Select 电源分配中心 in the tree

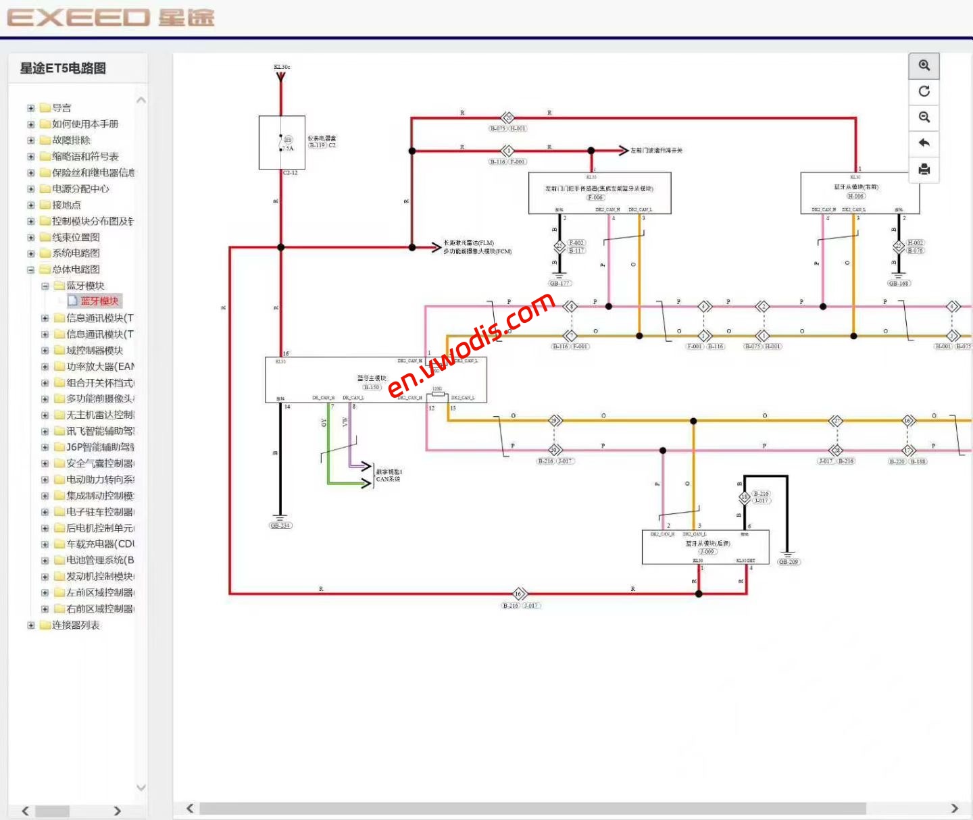point(80,188)
